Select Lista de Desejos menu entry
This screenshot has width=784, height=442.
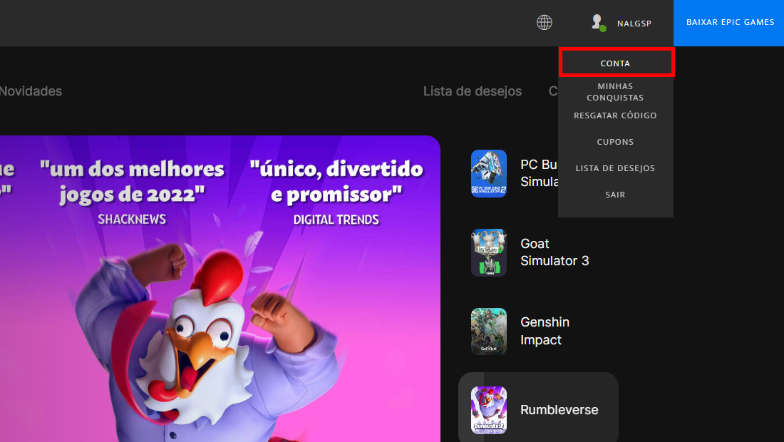click(616, 168)
